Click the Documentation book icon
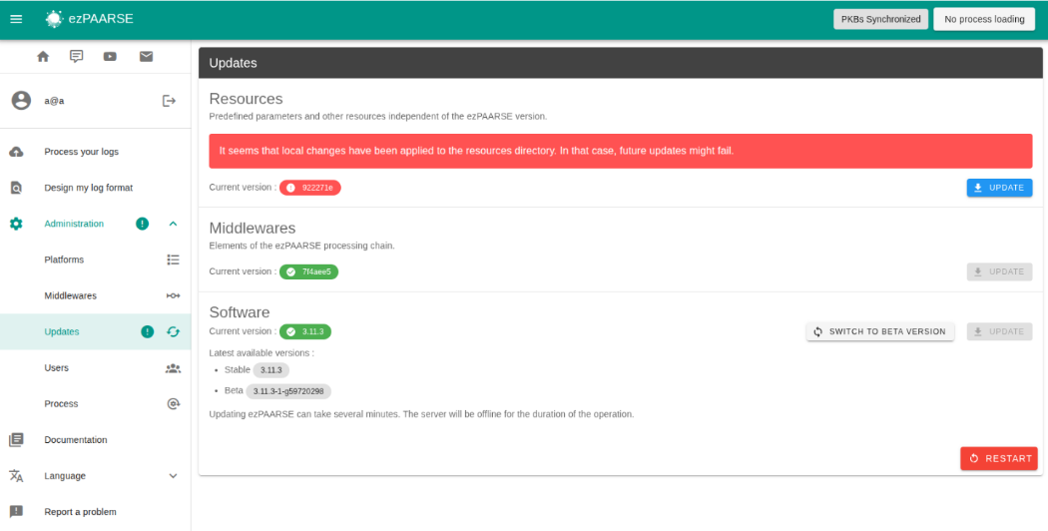This screenshot has height=531, width=1048. coord(16,440)
